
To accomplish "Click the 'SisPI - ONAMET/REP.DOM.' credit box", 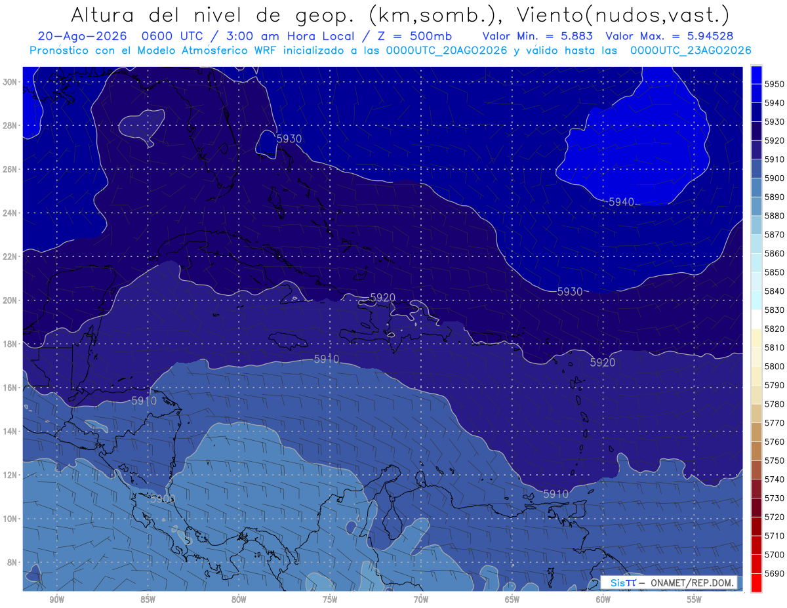I will pyautogui.click(x=669, y=582).
